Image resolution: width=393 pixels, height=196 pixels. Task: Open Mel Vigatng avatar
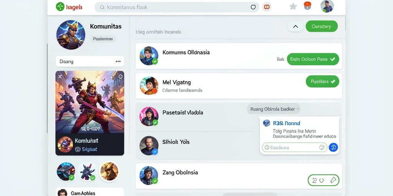[149, 86]
